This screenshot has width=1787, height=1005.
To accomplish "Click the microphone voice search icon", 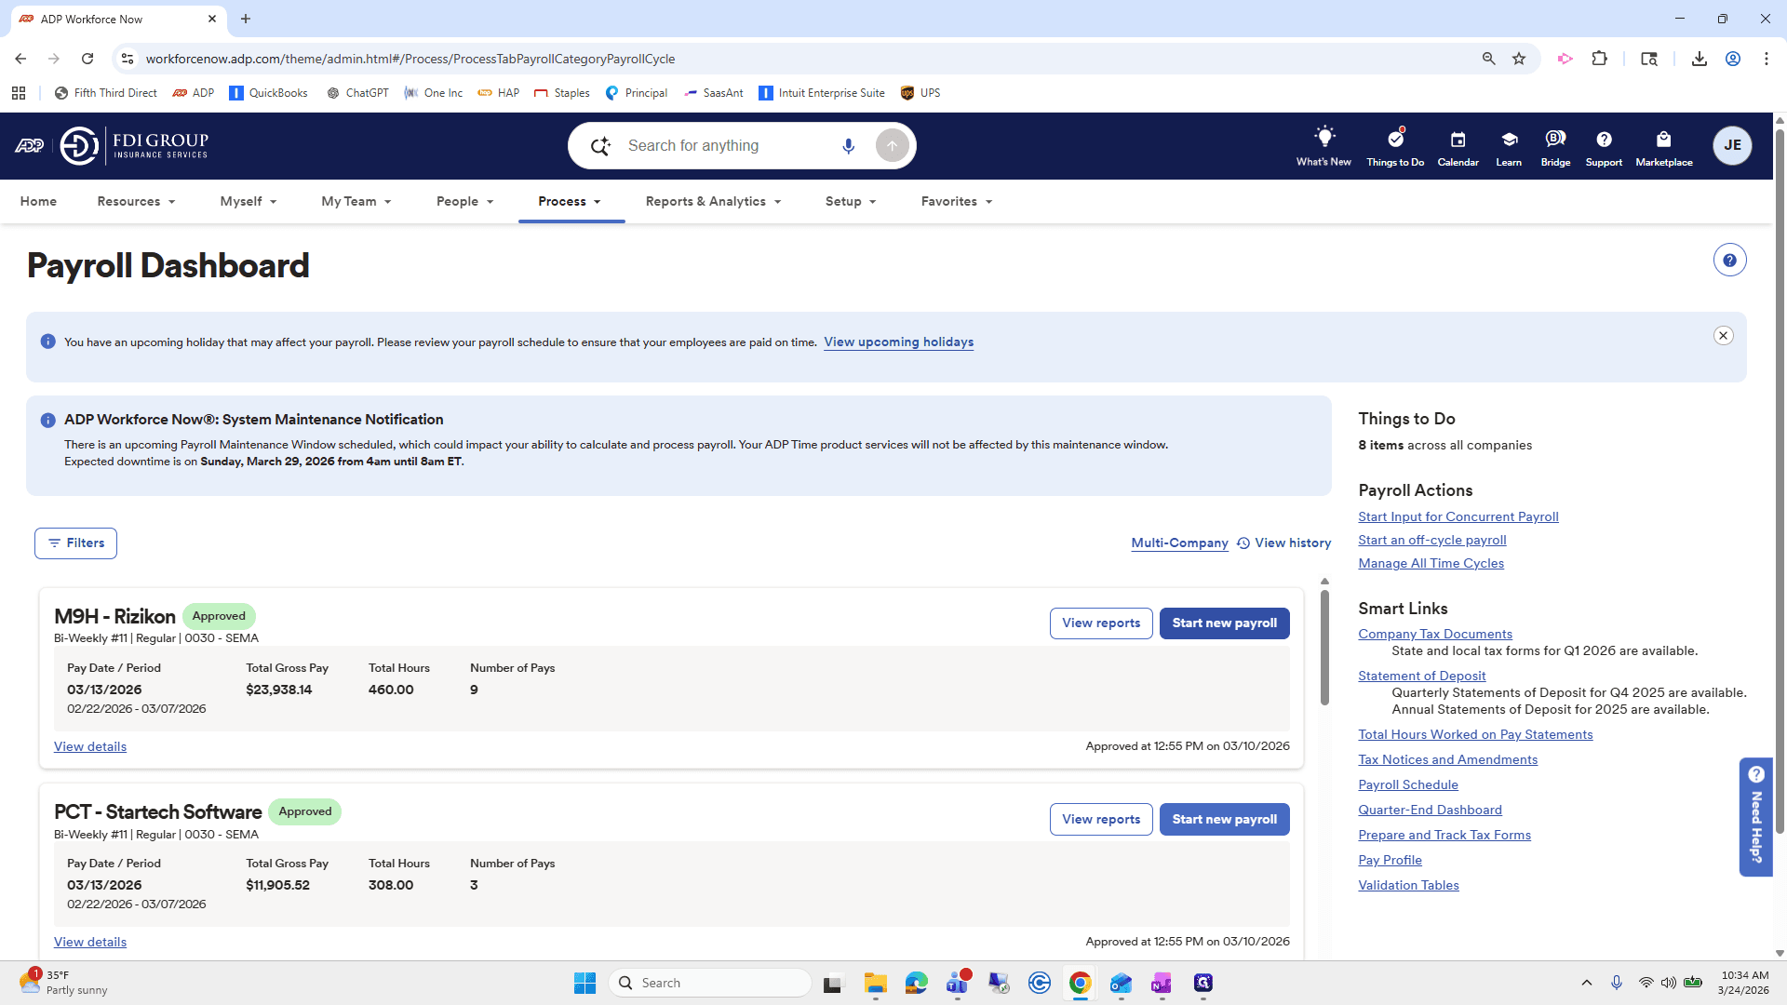I will click(848, 146).
